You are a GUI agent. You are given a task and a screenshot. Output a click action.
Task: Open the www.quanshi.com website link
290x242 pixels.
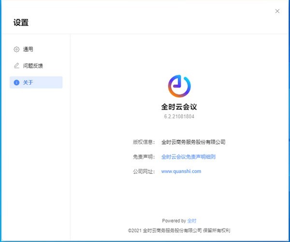(181, 171)
